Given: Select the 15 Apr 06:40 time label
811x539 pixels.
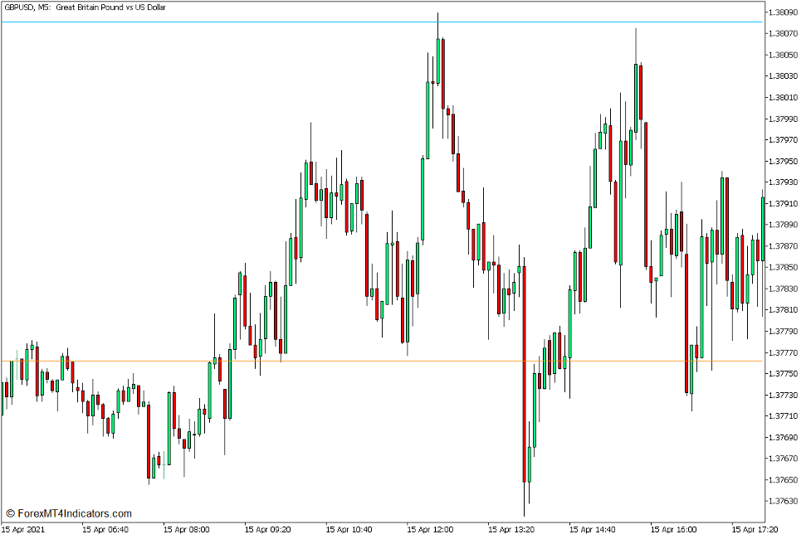Looking at the screenshot, I should [105, 528].
